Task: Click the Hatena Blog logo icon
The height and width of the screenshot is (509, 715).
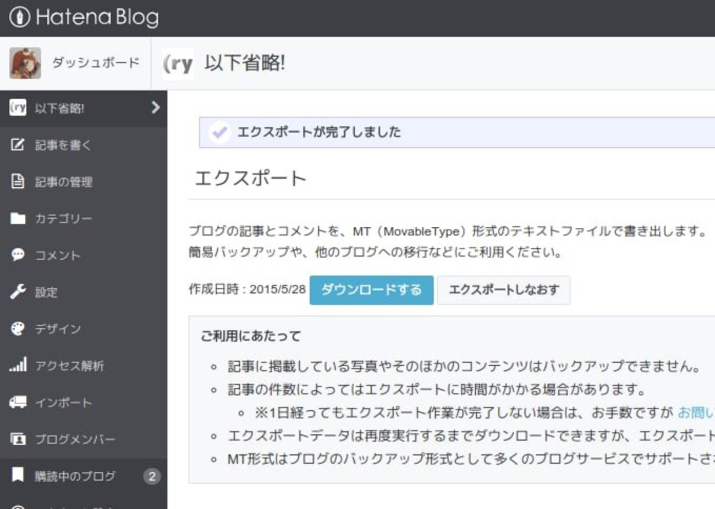Action: (19, 17)
